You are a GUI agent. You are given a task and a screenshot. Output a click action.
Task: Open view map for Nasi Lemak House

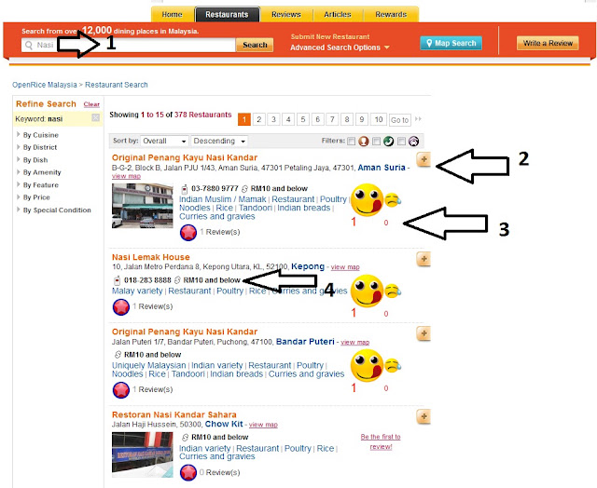(x=345, y=267)
